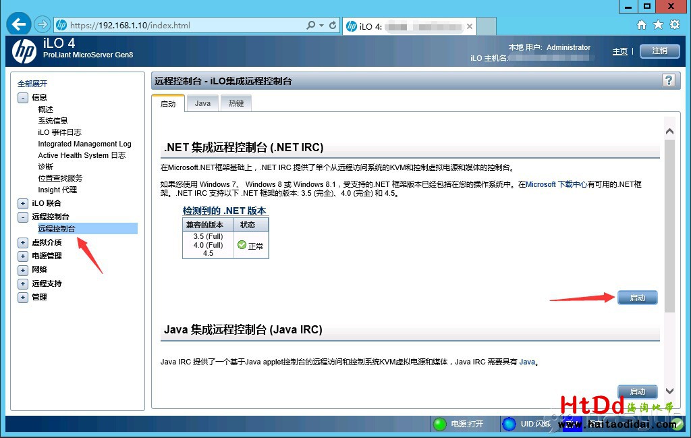Viewport: 691px width, 438px height.
Task: Collapse the 信息 tree section
Action: coord(23,97)
